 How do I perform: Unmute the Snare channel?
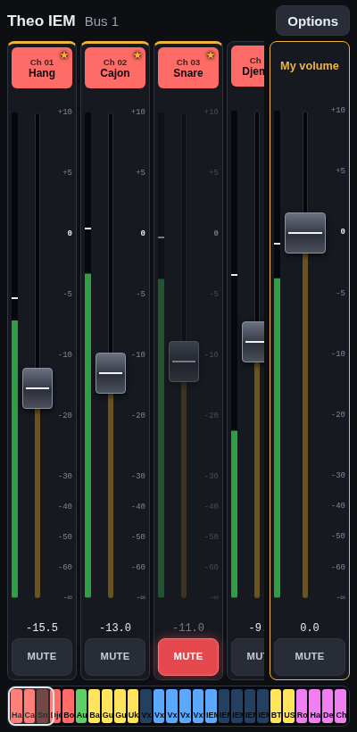point(188,656)
